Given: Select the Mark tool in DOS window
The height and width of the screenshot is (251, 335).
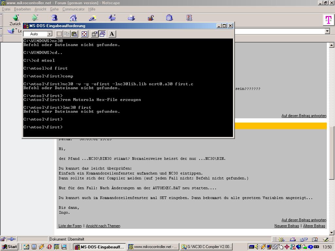Looking at the screenshot, I should point(59,34).
